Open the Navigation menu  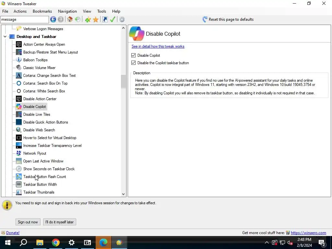pyautogui.click(x=67, y=11)
